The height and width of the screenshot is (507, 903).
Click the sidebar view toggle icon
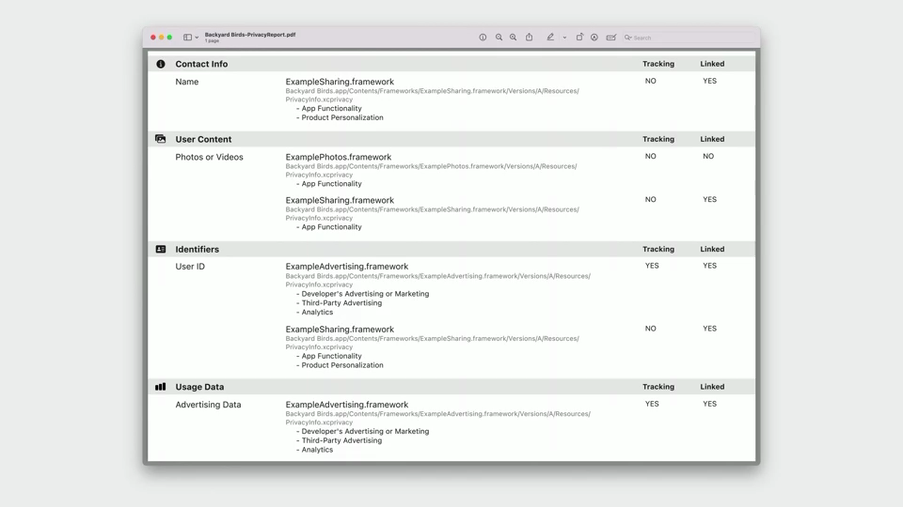click(187, 38)
